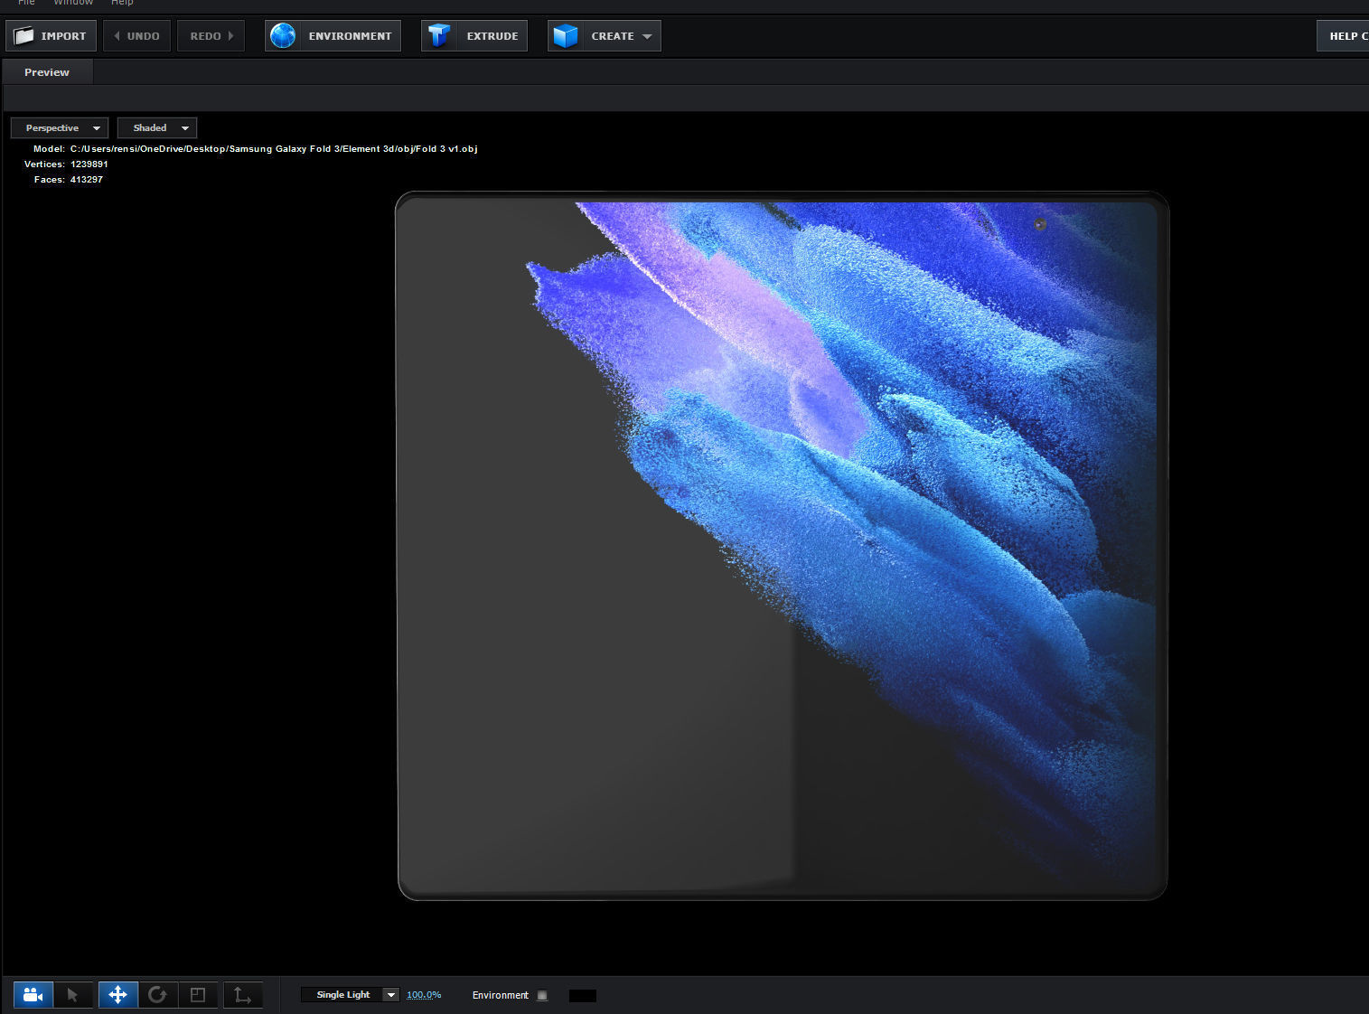Viewport: 1369px width, 1014px height.
Task: Click the Extrude button
Action: pos(474,36)
